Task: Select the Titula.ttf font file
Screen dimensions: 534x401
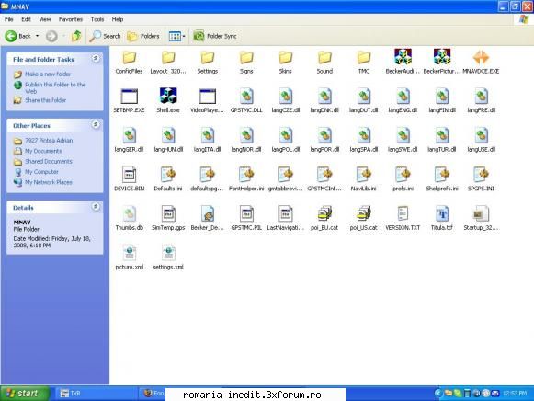Action: tap(442, 213)
